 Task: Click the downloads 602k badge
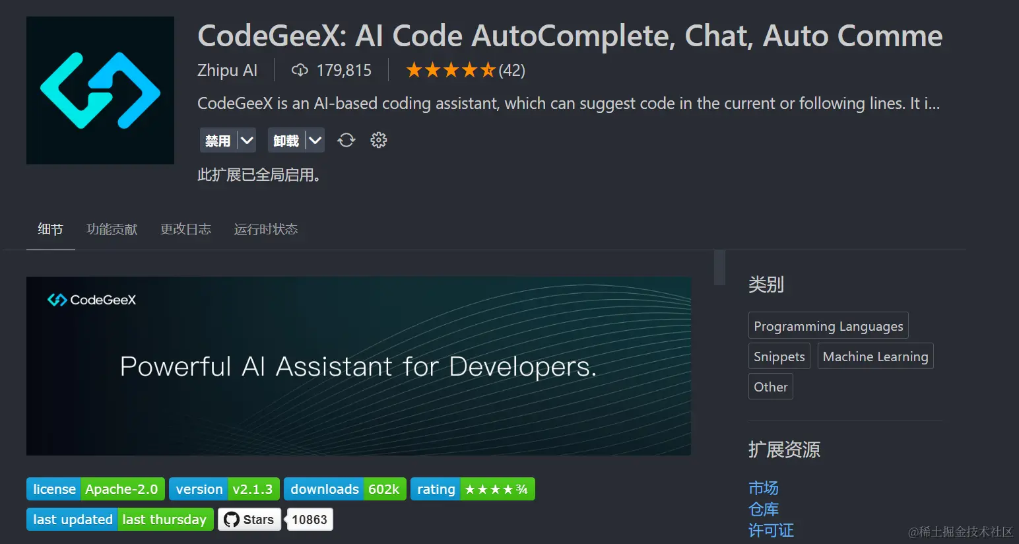[345, 489]
